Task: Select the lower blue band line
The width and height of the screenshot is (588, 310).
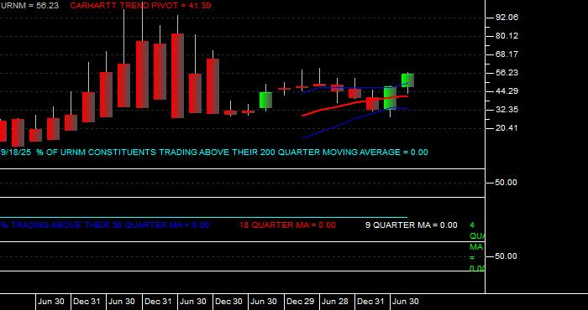Action: [x=354, y=118]
